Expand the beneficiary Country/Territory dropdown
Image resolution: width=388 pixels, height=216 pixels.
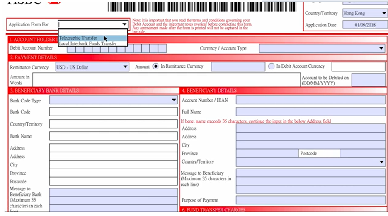pos(381,162)
